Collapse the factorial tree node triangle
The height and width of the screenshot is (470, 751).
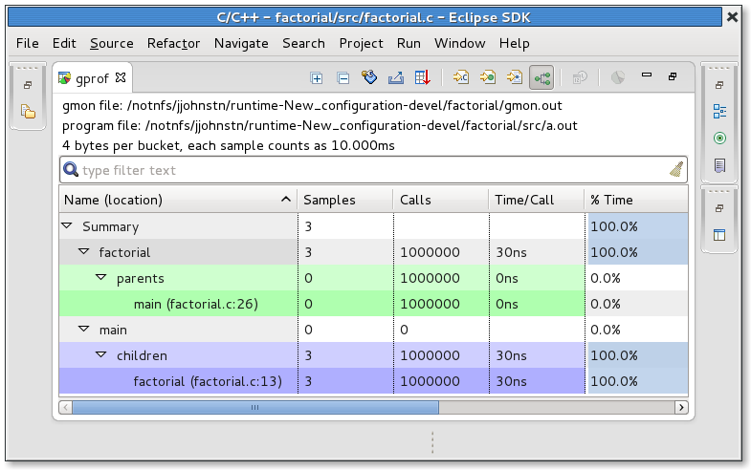[x=84, y=251]
